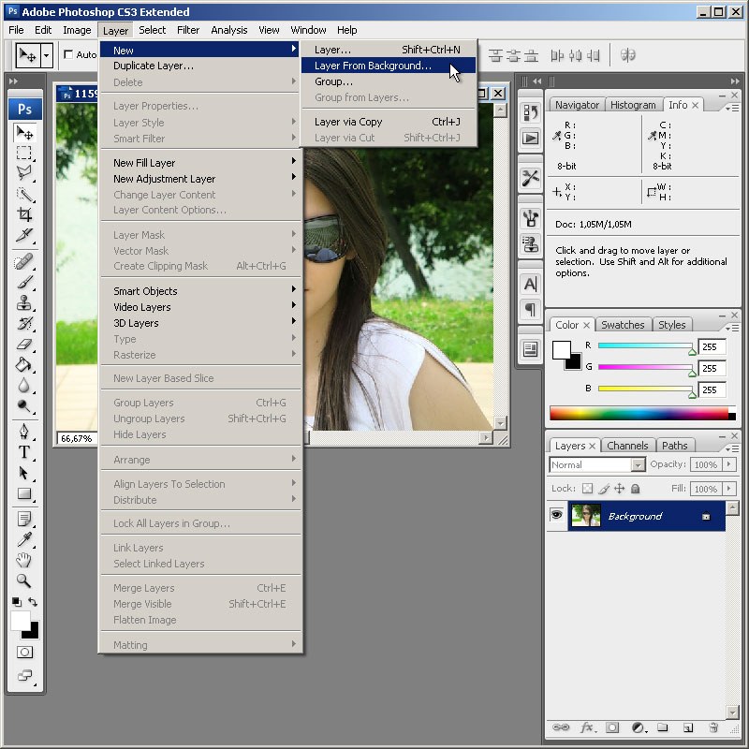This screenshot has width=749, height=749.
Task: Collapse the right panel dock to icons
Action: pyautogui.click(x=735, y=81)
